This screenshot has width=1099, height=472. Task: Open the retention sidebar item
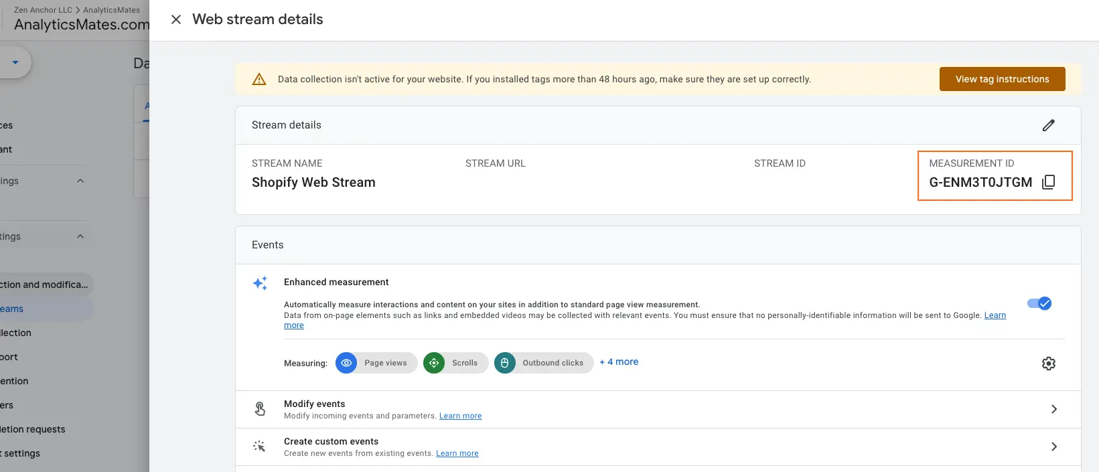[x=14, y=381]
